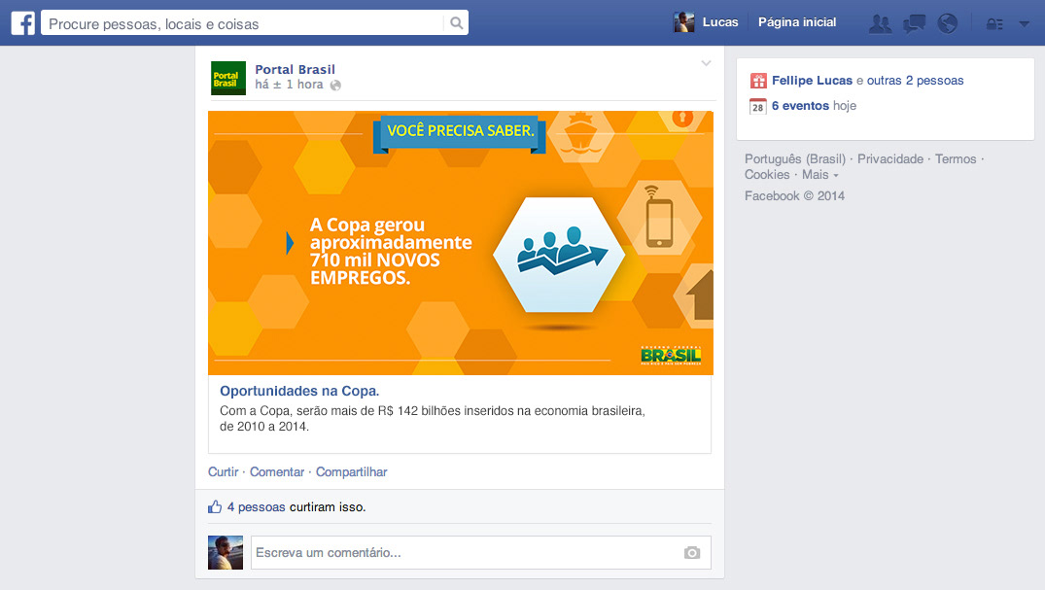Click the thumbs-up likes icon
Image resolution: width=1045 pixels, height=590 pixels.
(215, 506)
